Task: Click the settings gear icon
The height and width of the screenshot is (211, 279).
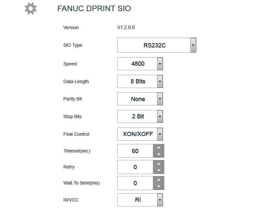Action: (x=31, y=9)
